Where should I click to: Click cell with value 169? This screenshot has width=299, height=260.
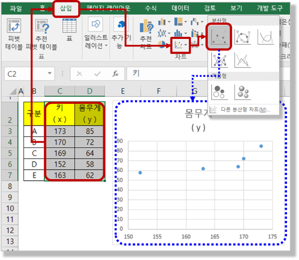pos(59,153)
